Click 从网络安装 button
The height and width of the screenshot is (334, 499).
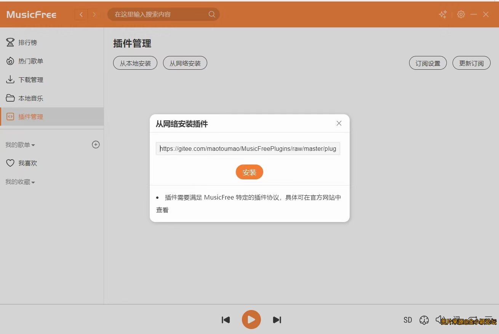coord(185,63)
